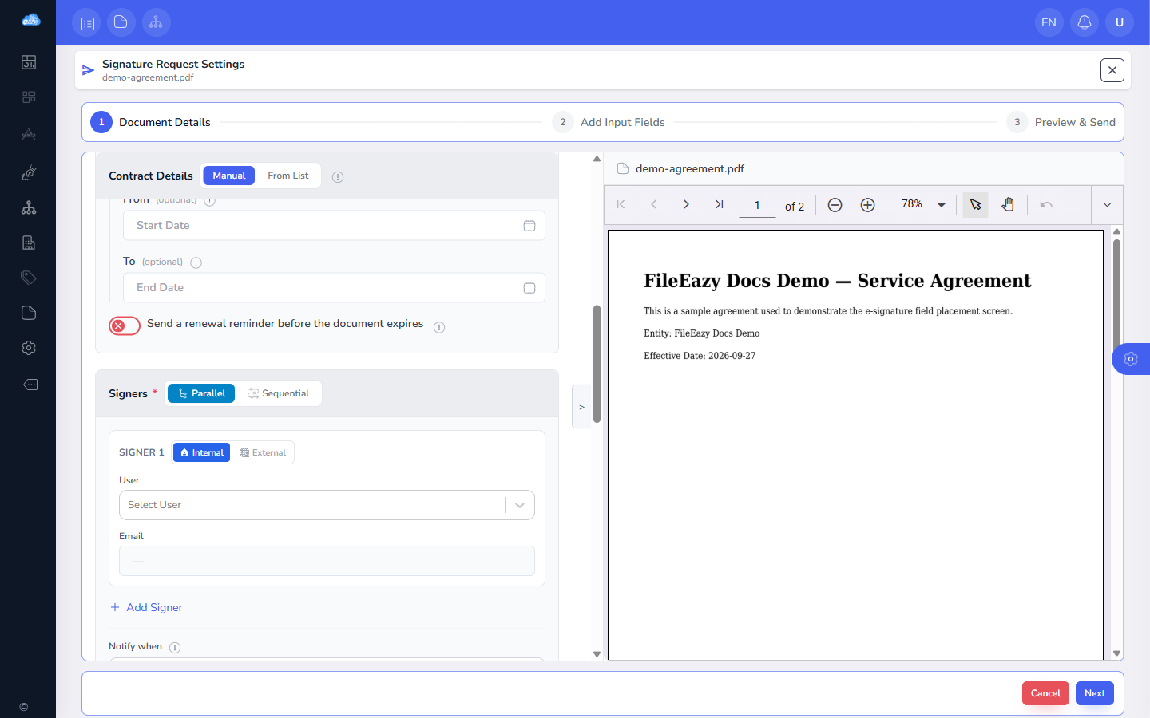Open the settings gear sidebar icon

click(x=29, y=348)
